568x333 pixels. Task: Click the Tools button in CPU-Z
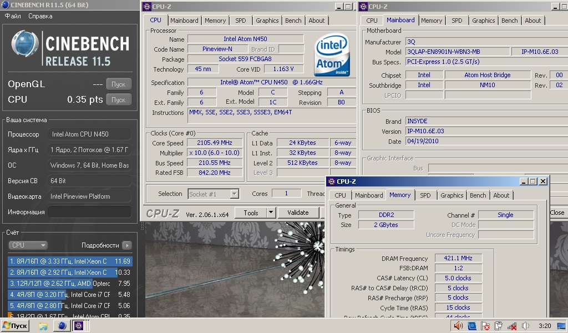[x=251, y=213]
